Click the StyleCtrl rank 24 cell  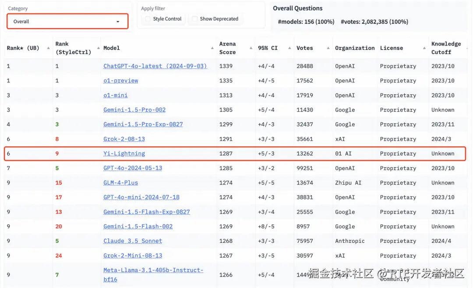pos(59,256)
